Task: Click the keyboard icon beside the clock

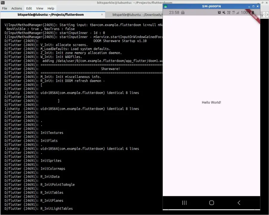Action: (x=183, y=13)
